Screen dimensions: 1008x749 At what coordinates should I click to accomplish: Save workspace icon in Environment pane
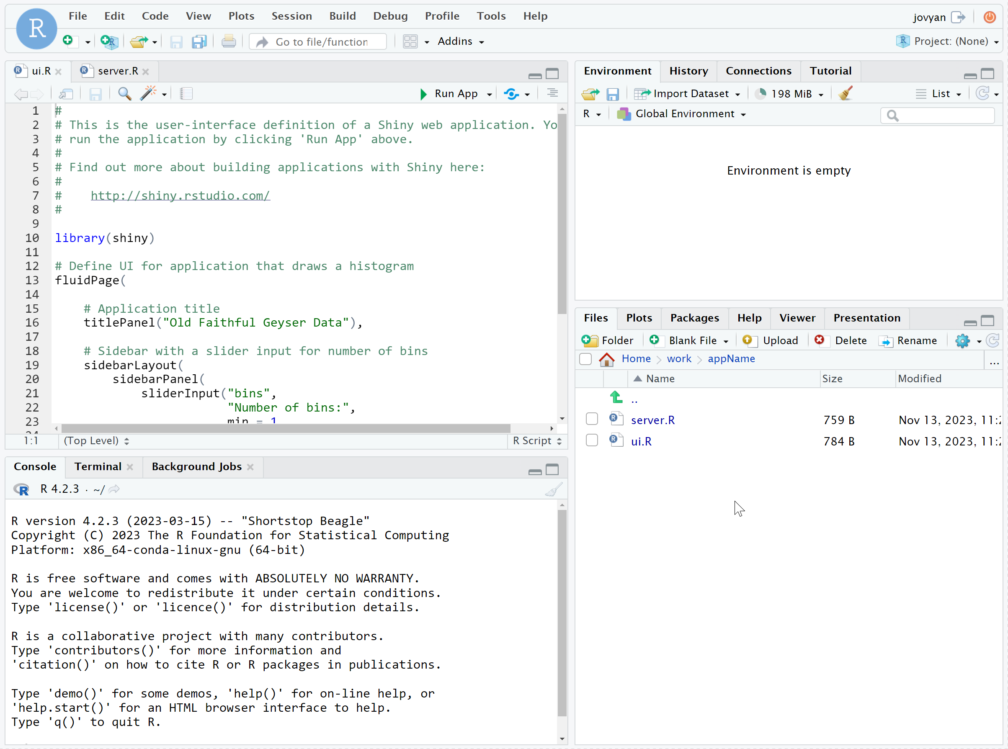tap(613, 94)
